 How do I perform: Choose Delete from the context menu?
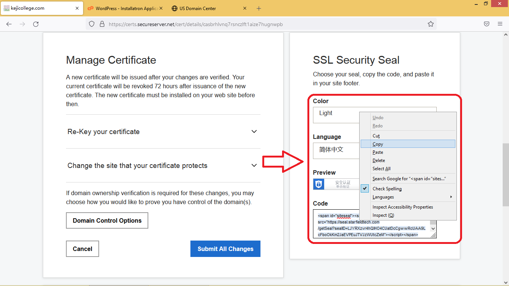(x=408, y=161)
